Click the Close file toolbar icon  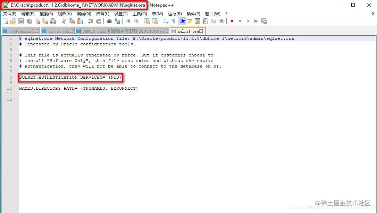point(37,21)
